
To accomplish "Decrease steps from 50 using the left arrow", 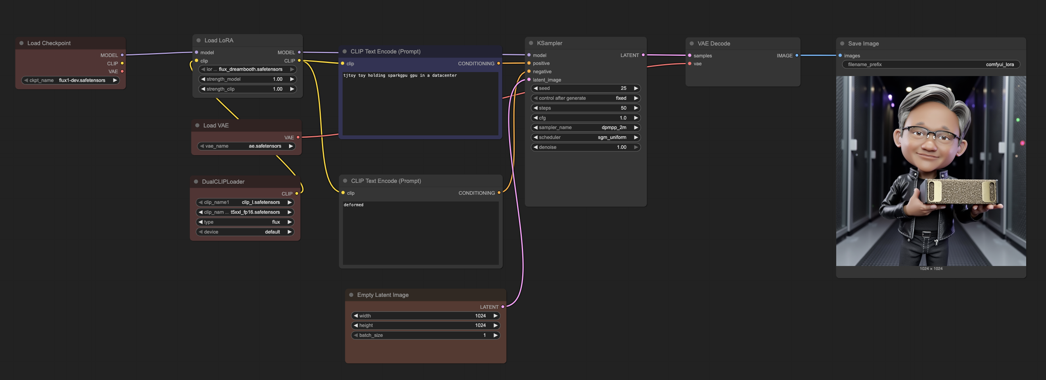I will point(535,108).
